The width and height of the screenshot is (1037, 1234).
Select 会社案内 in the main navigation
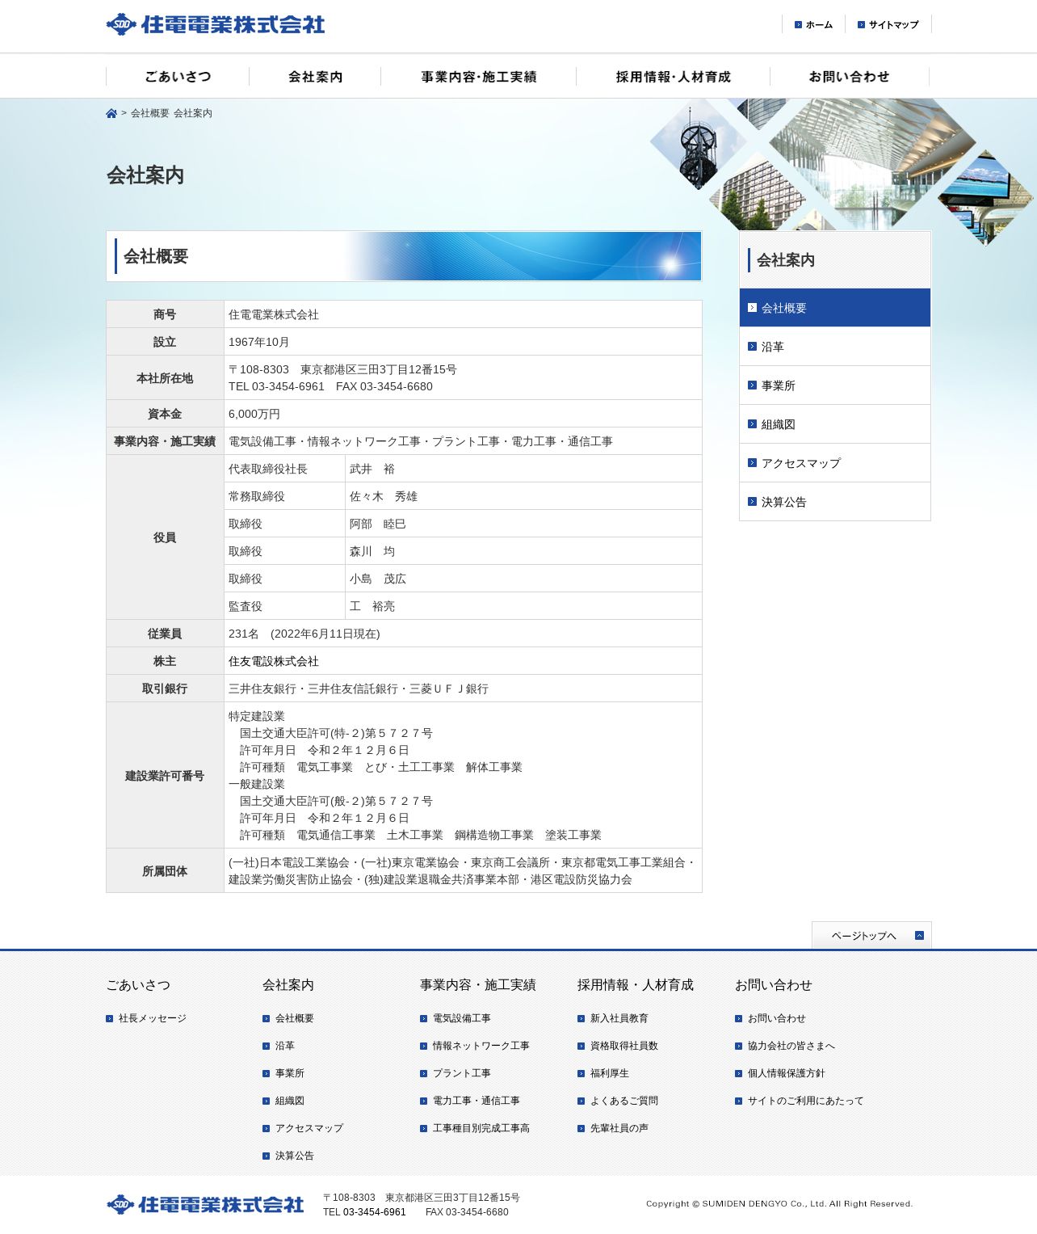pyautogui.click(x=315, y=77)
